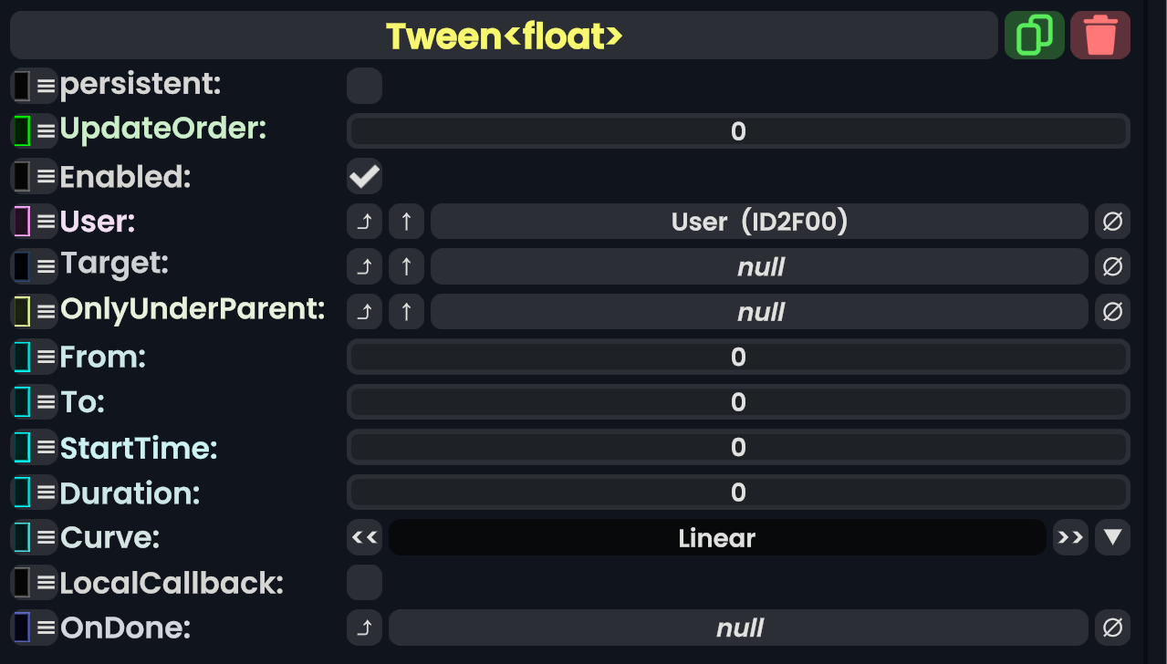
Task: Uncheck the Enabled checkbox
Action: (x=364, y=177)
